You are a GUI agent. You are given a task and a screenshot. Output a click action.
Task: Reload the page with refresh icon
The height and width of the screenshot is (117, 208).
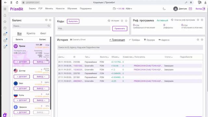click(x=17, y=3)
